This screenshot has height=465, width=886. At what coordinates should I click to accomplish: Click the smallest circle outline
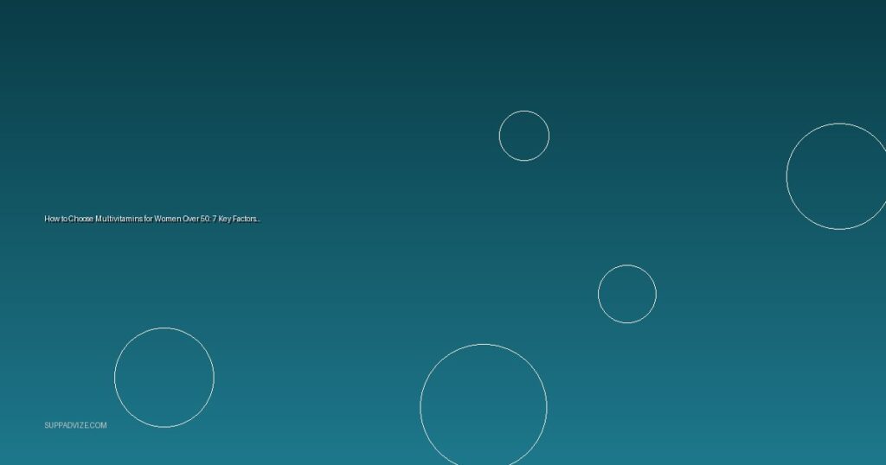[523, 136]
